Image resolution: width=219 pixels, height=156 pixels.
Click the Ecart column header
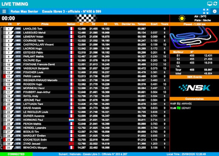click(x=154, y=24)
